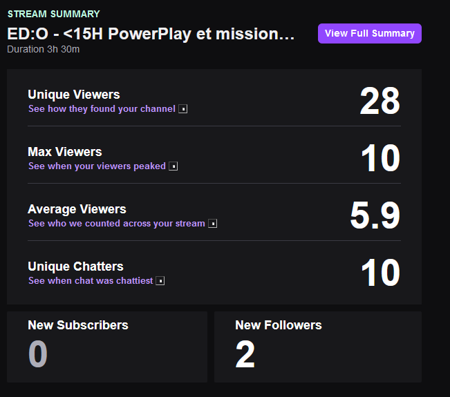The width and height of the screenshot is (450, 397).
Task: Click the 'Duration 3h 30m' text
Action: pyautogui.click(x=44, y=49)
